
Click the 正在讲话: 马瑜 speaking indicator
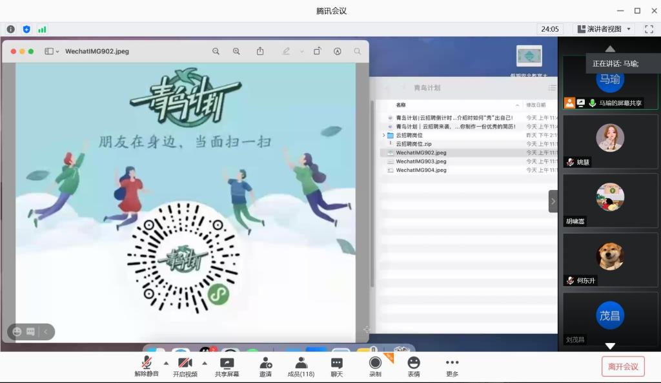point(615,64)
